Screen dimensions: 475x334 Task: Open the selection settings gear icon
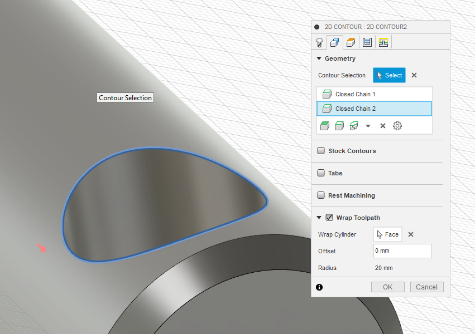pos(397,126)
